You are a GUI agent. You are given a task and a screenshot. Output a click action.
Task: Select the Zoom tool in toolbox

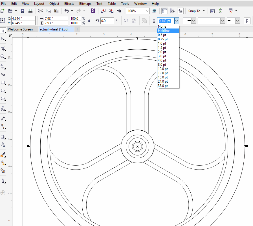(x=3, y=57)
